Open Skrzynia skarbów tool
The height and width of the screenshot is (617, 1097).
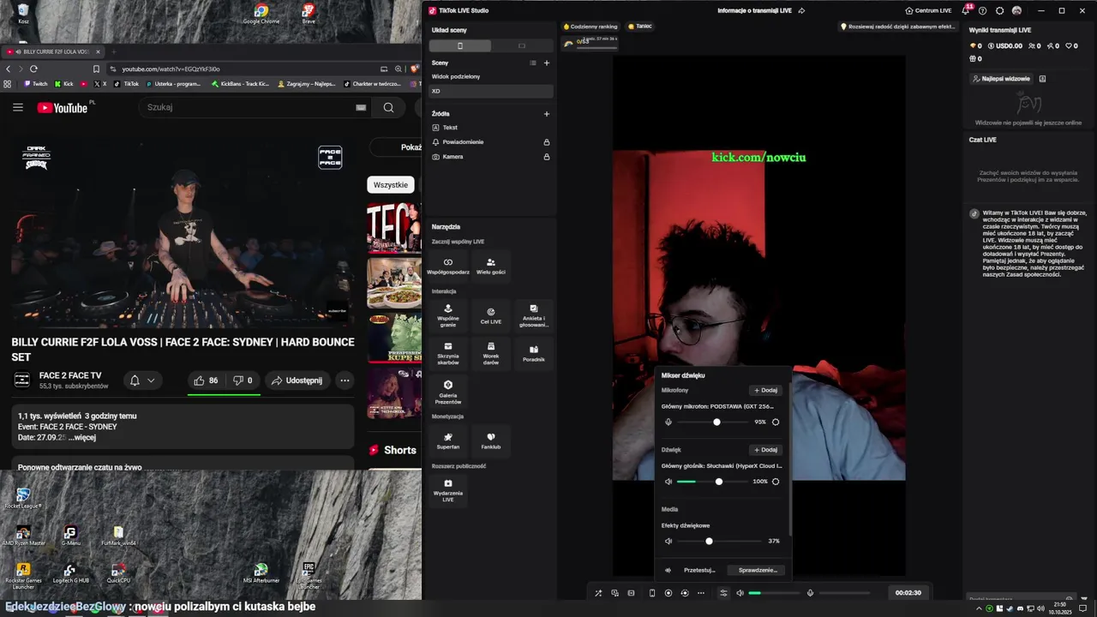[x=448, y=354]
